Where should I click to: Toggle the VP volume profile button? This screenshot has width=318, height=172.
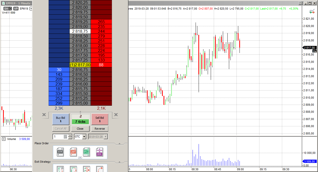[x=16, y=9]
